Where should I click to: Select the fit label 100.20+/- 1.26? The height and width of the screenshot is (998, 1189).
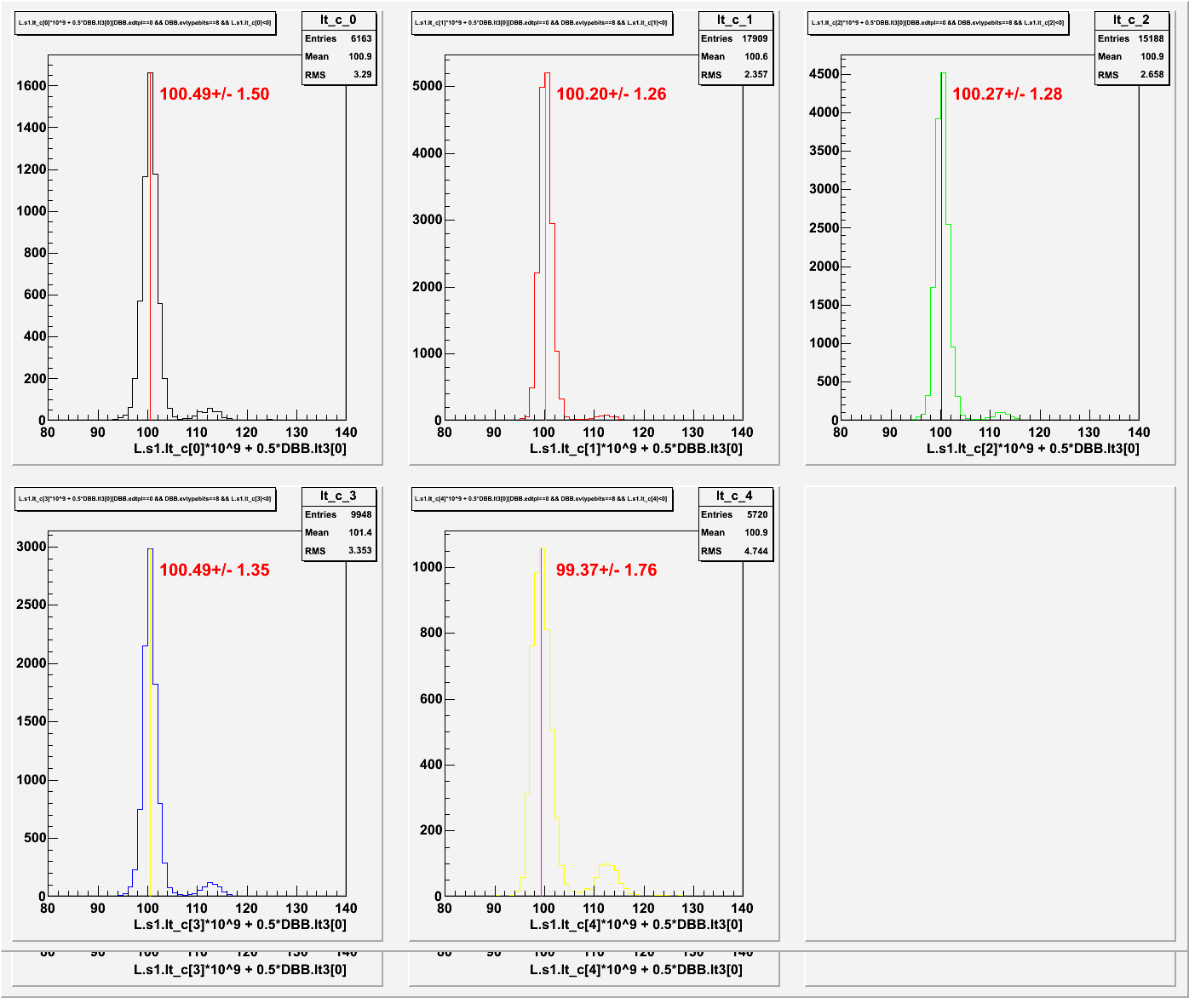tap(612, 94)
